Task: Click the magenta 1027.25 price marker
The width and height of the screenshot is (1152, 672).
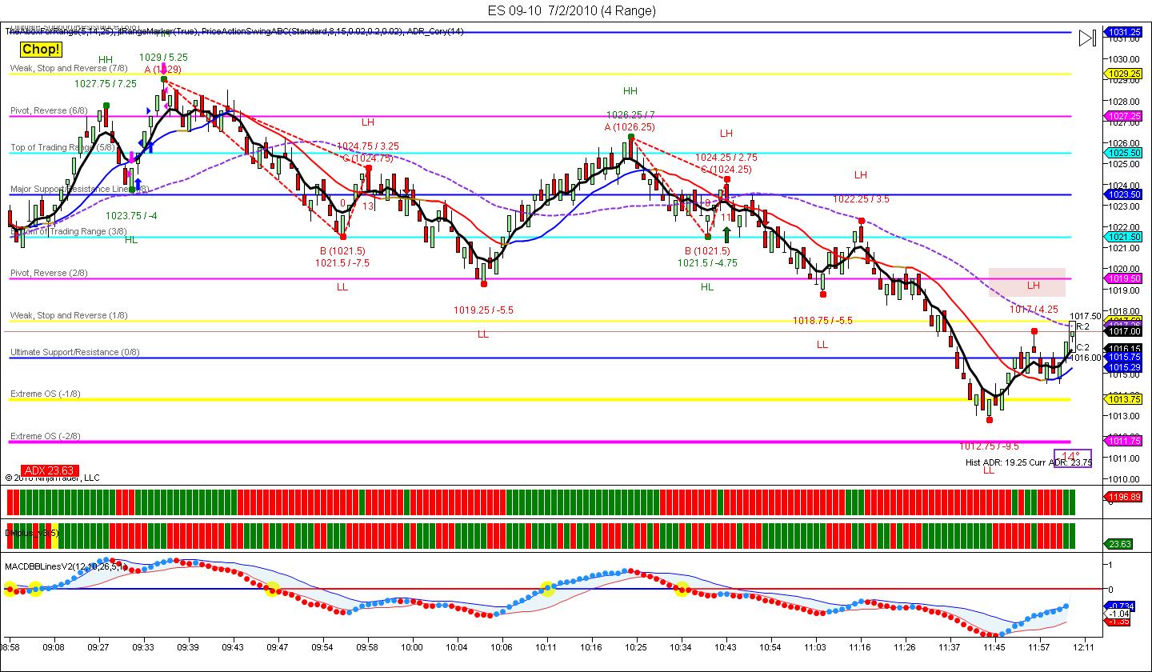Action: pos(1125,116)
